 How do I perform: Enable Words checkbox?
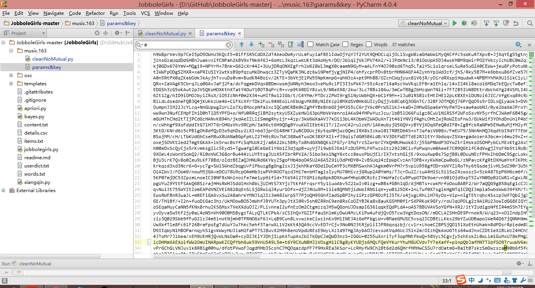[368, 45]
